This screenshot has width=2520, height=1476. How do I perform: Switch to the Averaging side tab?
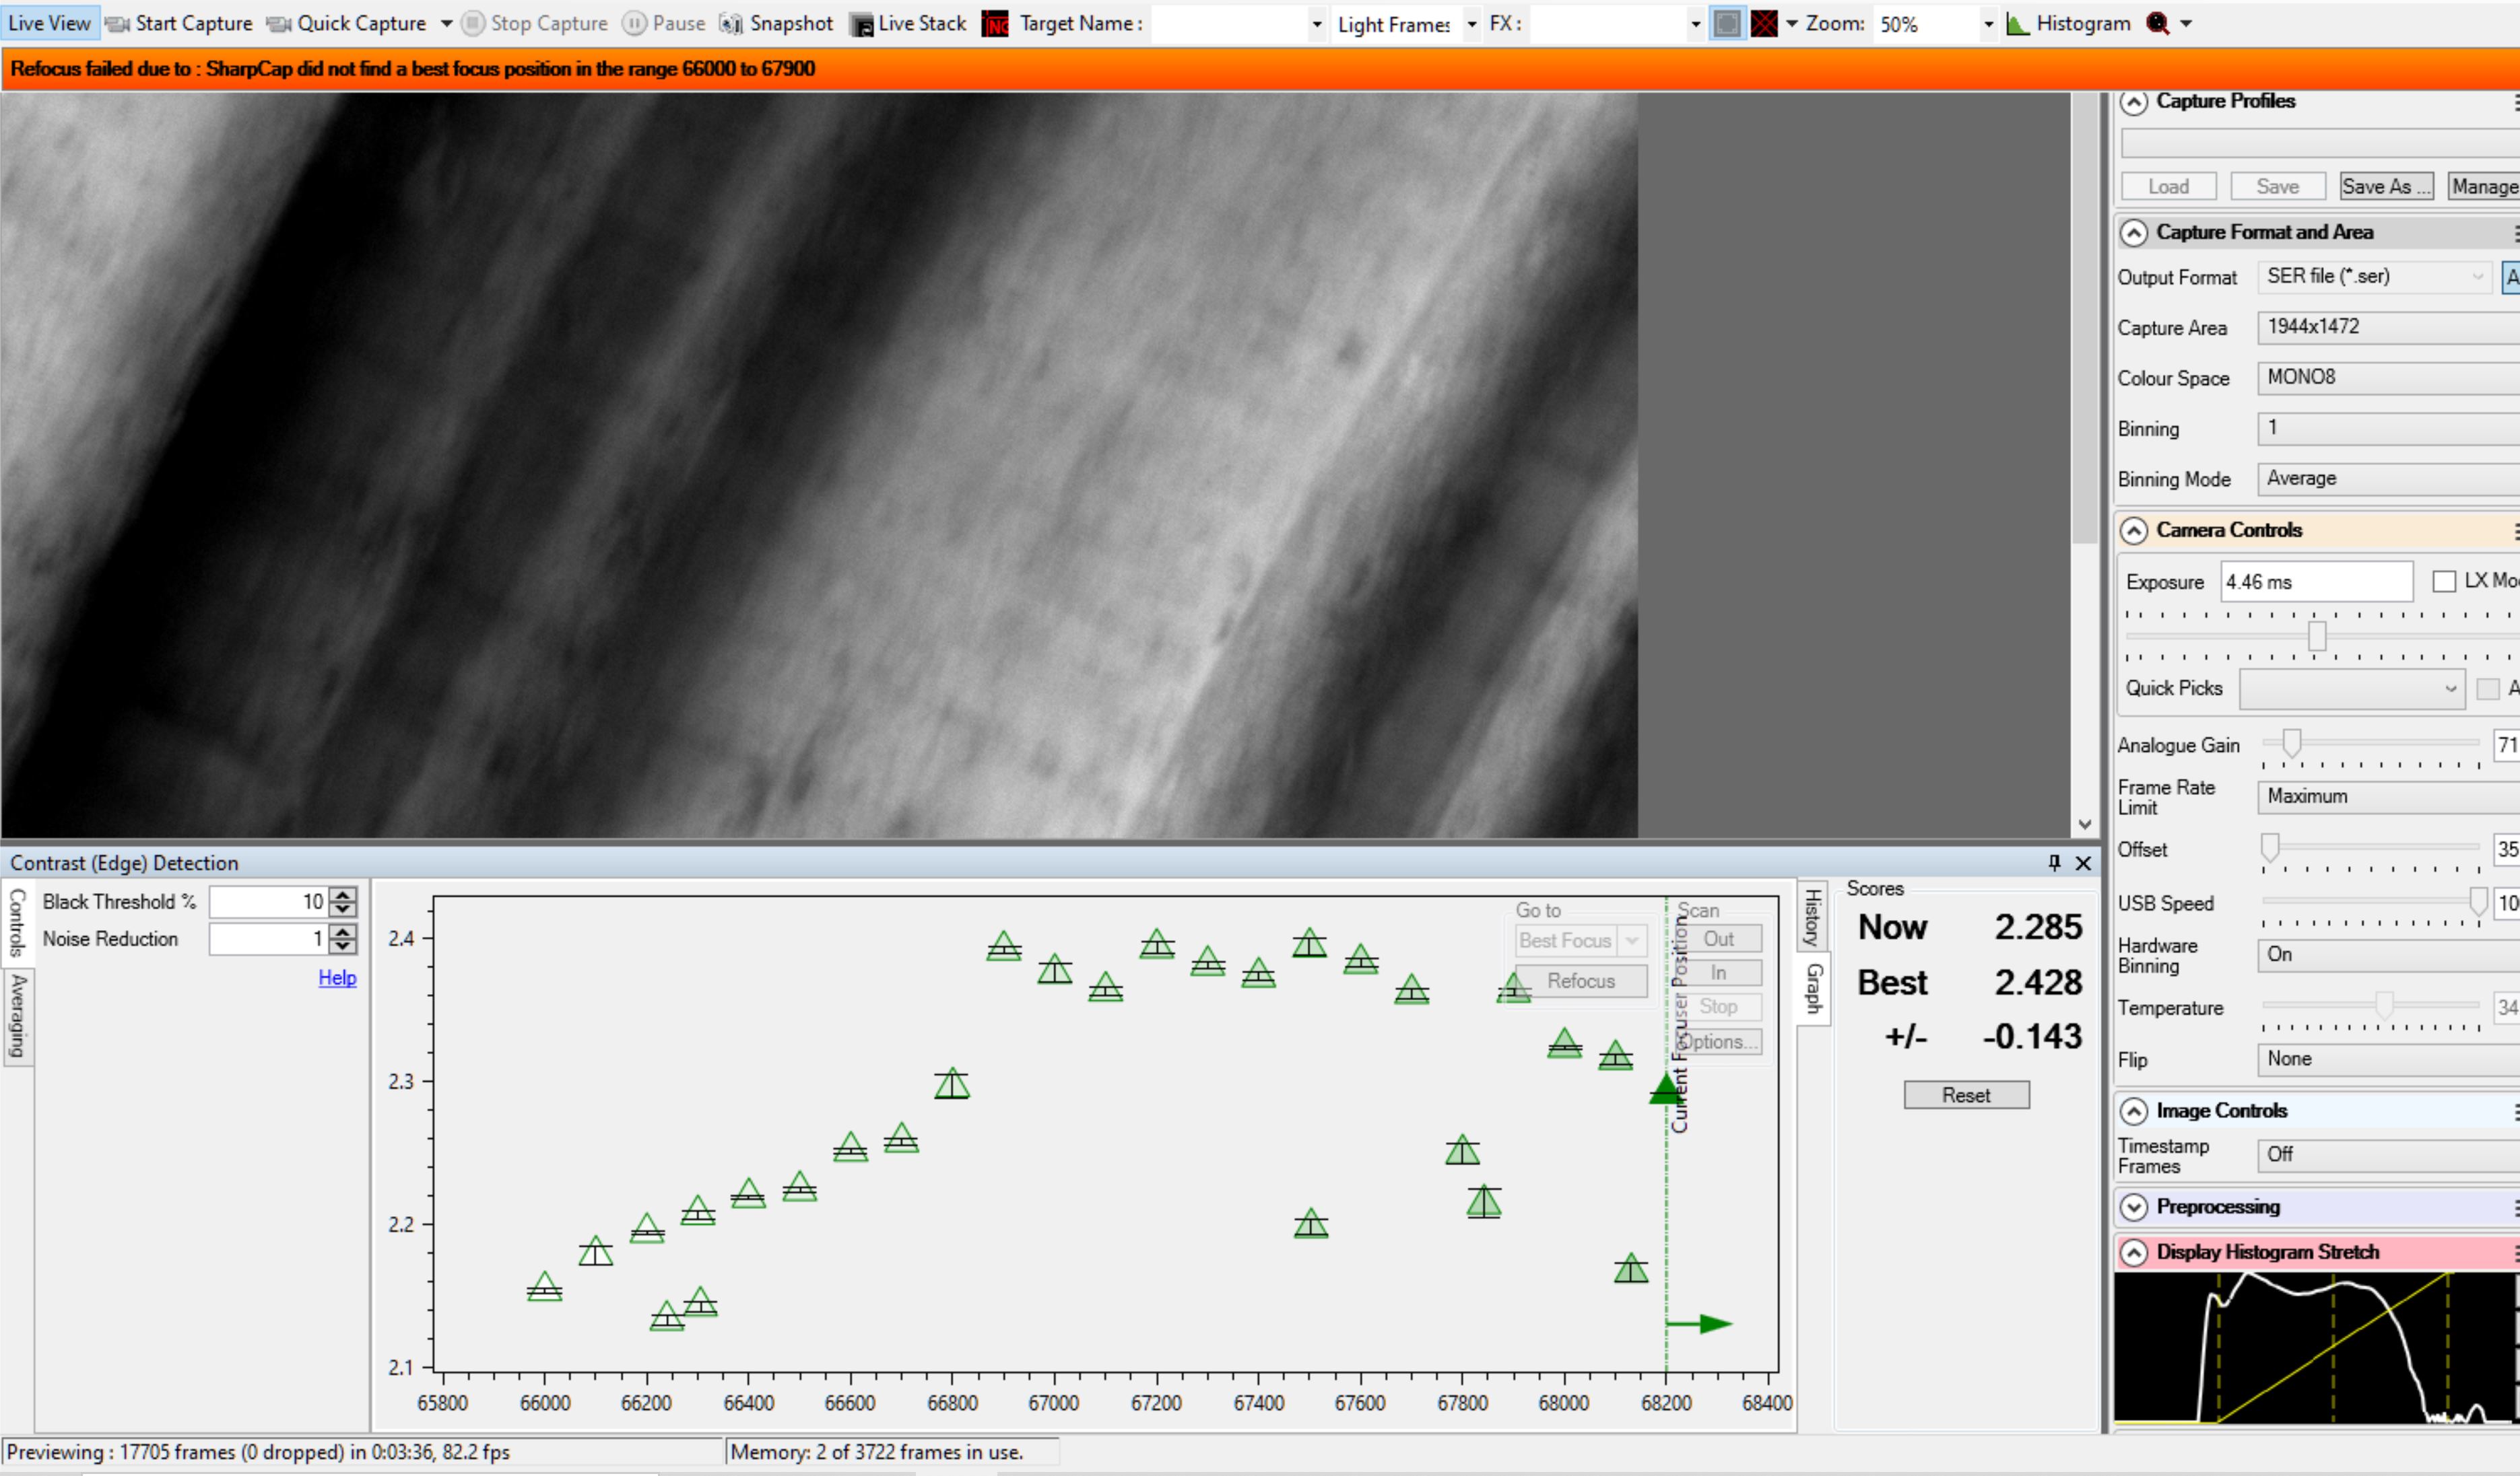click(18, 1016)
